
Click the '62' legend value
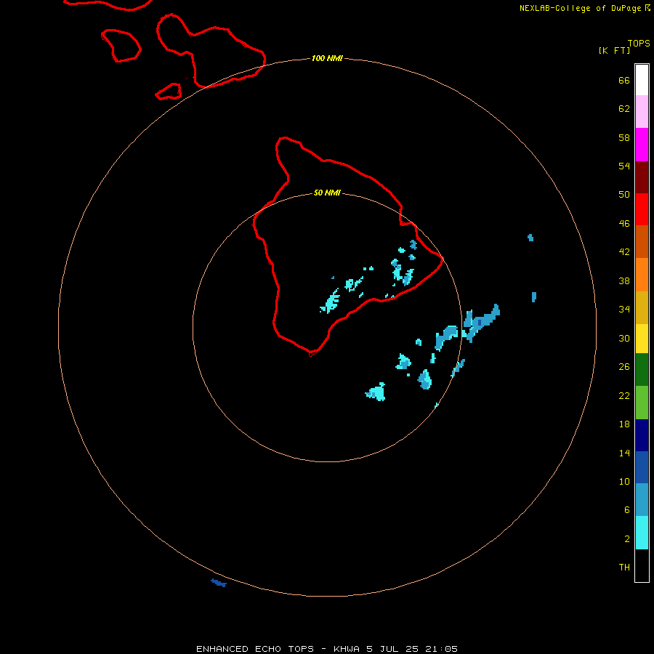624,109
